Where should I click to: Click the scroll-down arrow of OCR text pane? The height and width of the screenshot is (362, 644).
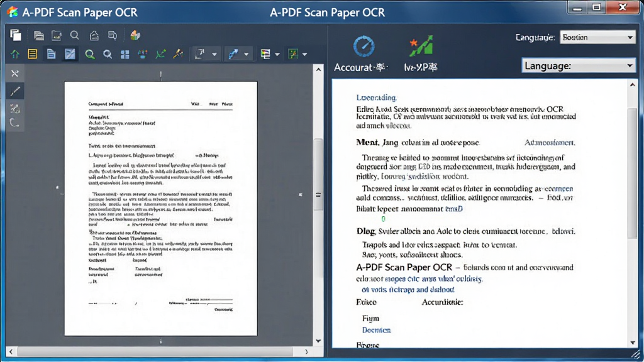(x=633, y=343)
